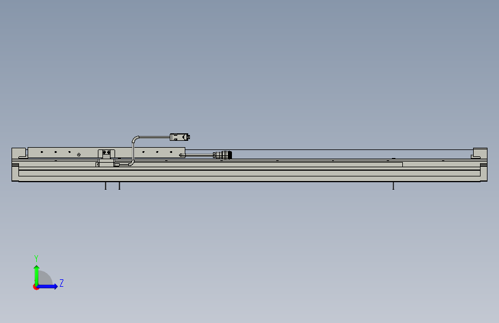Image resolution: width=499 pixels, height=323 pixels.
Task: Select the small sensor bracket with two screws
Action: tap(106, 153)
